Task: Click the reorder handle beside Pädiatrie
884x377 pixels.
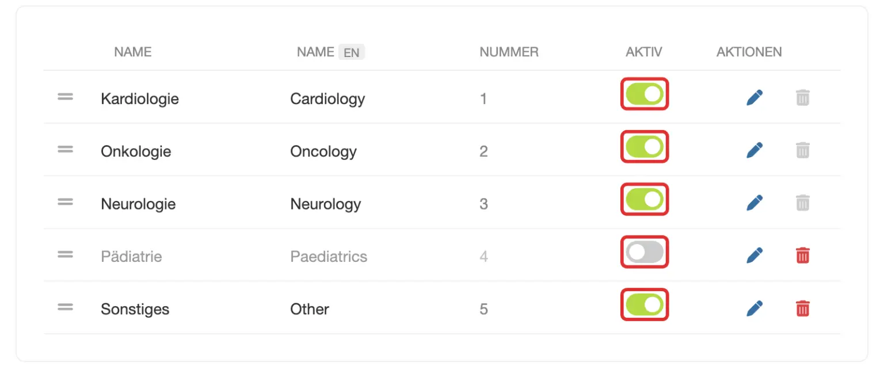Action: 65,254
